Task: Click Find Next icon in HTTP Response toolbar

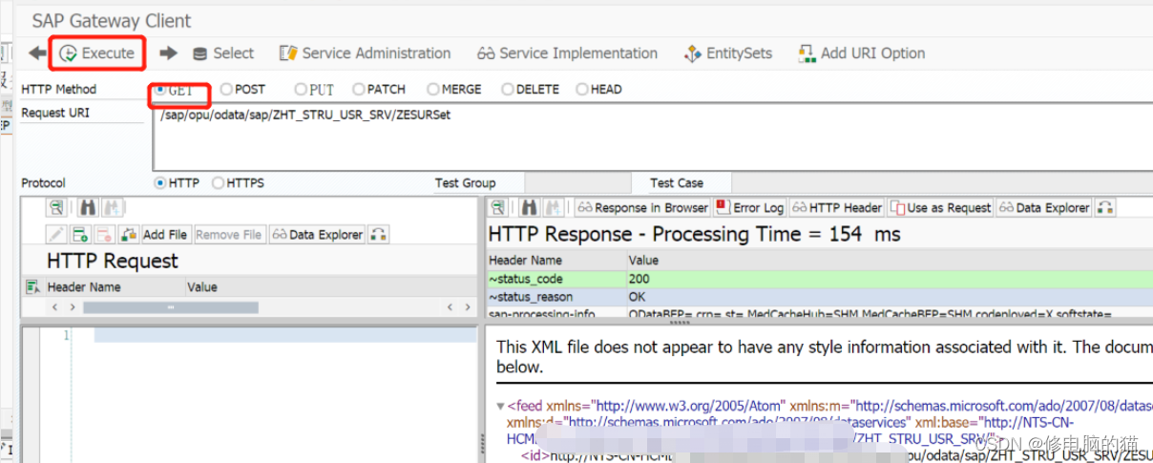Action: [552, 208]
